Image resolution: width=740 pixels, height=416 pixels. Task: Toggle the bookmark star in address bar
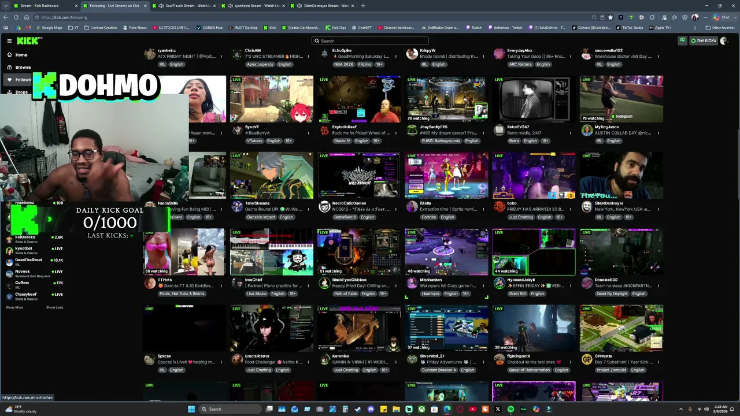click(x=610, y=17)
